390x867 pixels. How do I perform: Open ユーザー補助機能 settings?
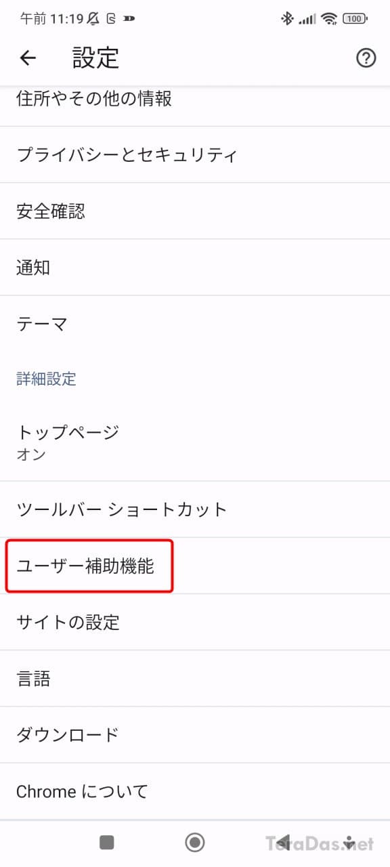pyautogui.click(x=195, y=566)
